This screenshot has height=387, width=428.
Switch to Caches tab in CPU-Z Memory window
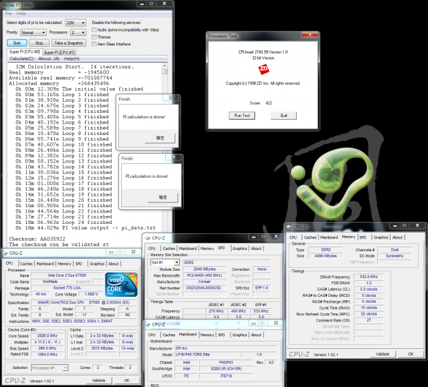pos(310,237)
